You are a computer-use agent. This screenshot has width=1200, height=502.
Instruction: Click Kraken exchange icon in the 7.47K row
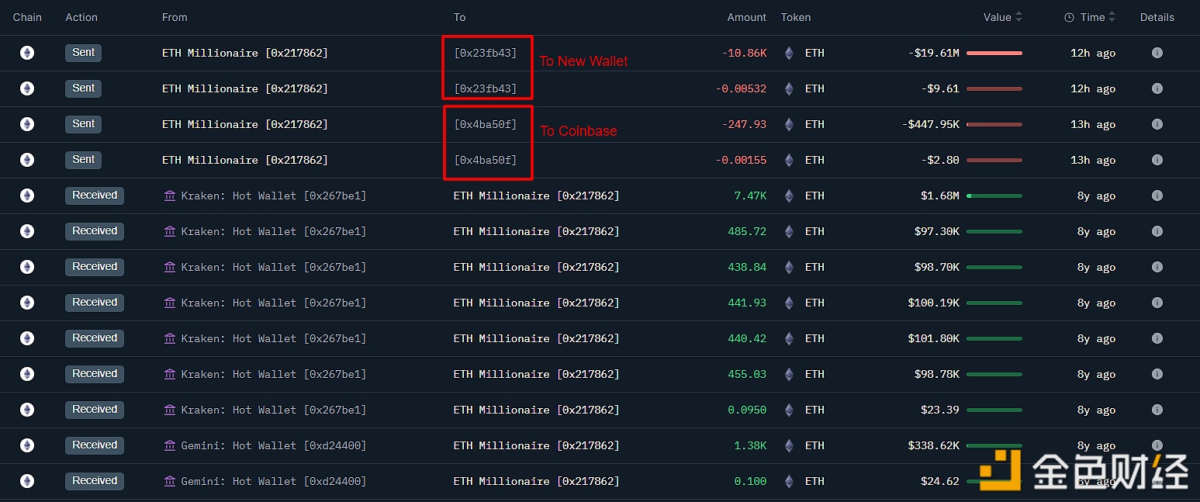coord(170,196)
